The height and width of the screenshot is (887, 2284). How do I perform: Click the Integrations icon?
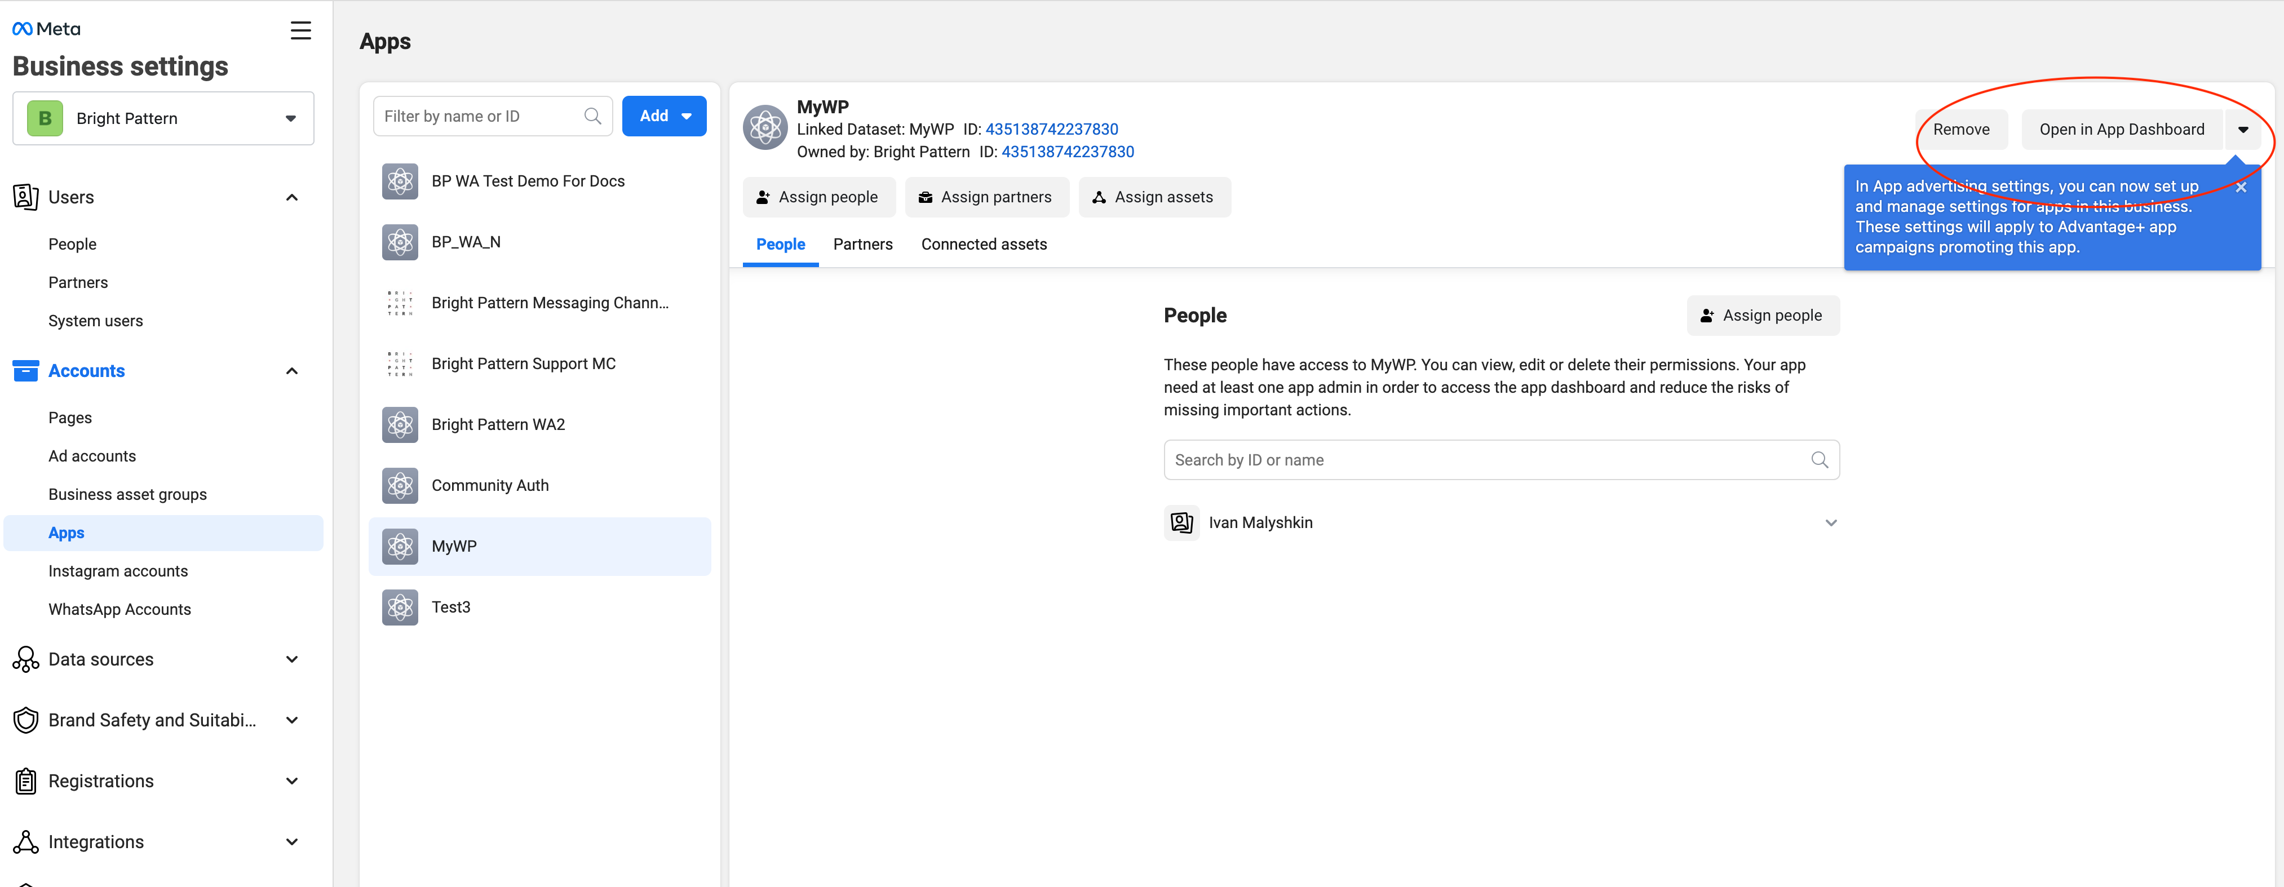pos(26,842)
